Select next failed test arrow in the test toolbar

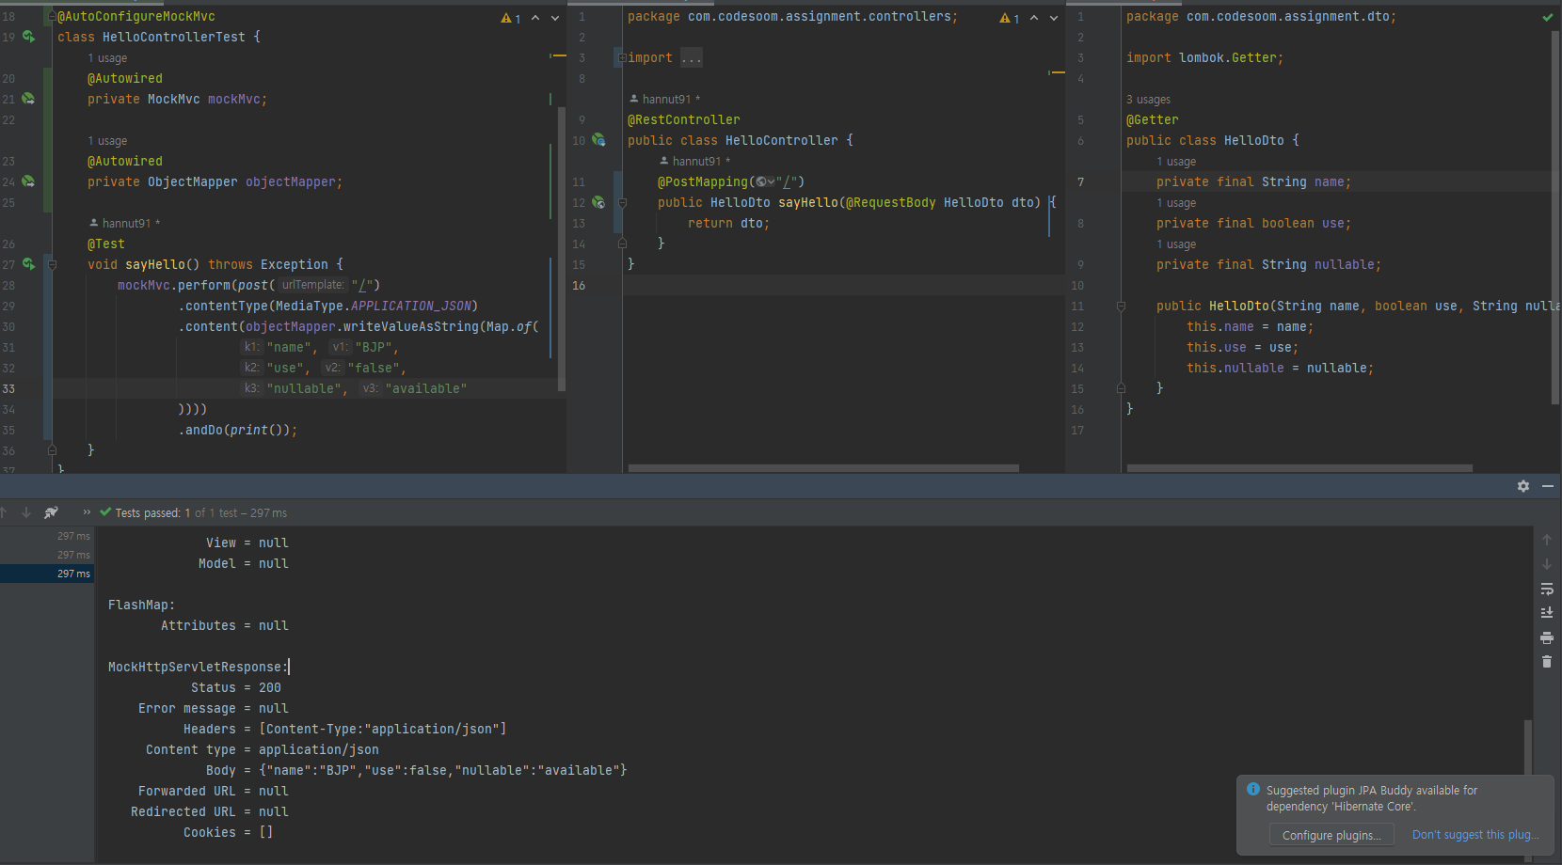[26, 512]
